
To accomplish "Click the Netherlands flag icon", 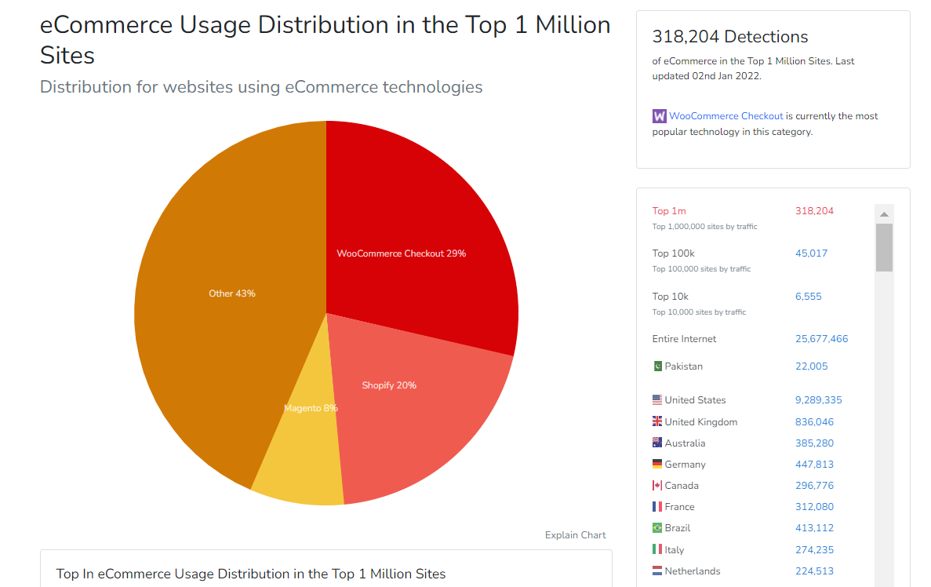I will pos(657,571).
